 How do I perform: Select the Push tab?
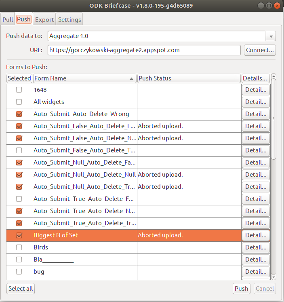tap(24, 19)
